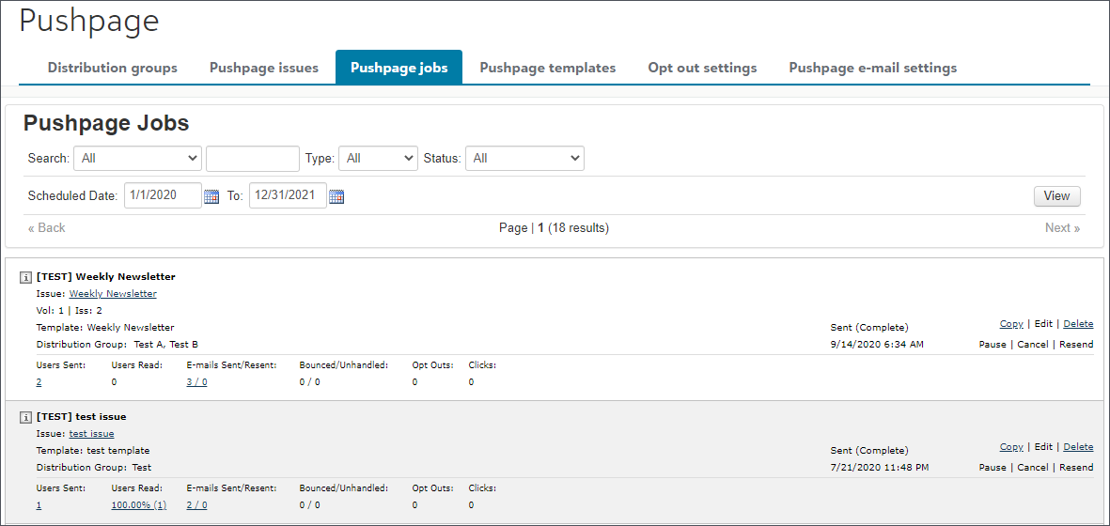Cancel the test issue job
The image size is (1110, 526).
pyautogui.click(x=1033, y=468)
